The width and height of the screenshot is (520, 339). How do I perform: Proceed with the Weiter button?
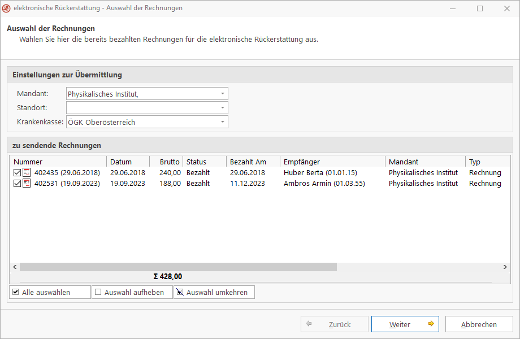click(405, 324)
